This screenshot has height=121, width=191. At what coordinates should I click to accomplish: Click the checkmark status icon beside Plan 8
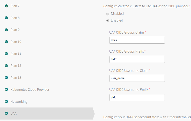(6, 18)
